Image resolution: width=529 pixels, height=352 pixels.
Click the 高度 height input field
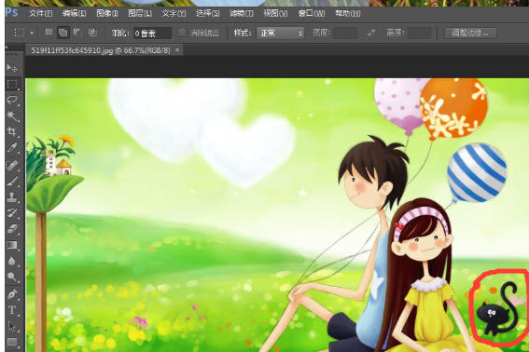(x=419, y=33)
